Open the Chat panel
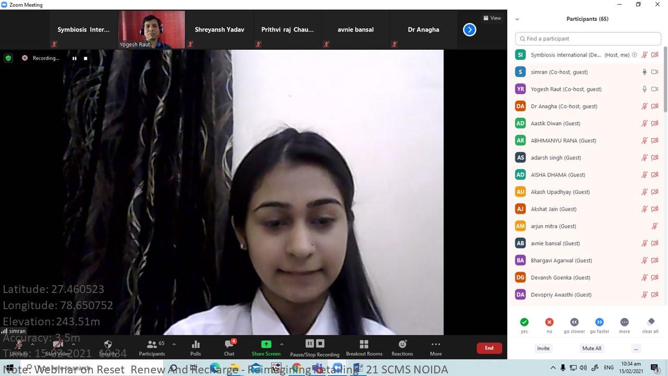Image resolution: width=668 pixels, height=376 pixels. (x=229, y=347)
